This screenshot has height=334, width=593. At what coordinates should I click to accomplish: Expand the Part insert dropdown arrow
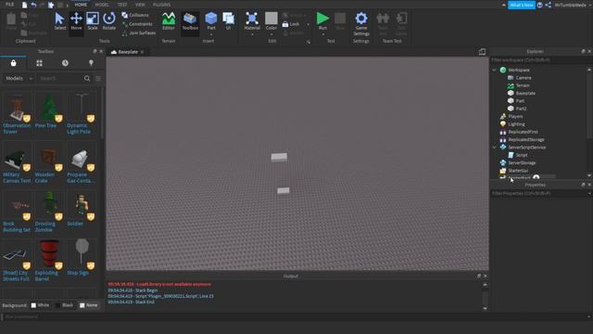(211, 34)
